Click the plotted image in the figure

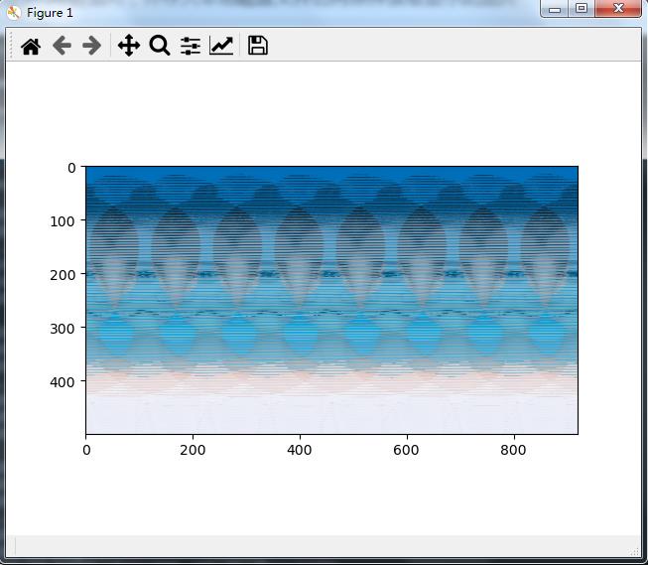pos(331,300)
